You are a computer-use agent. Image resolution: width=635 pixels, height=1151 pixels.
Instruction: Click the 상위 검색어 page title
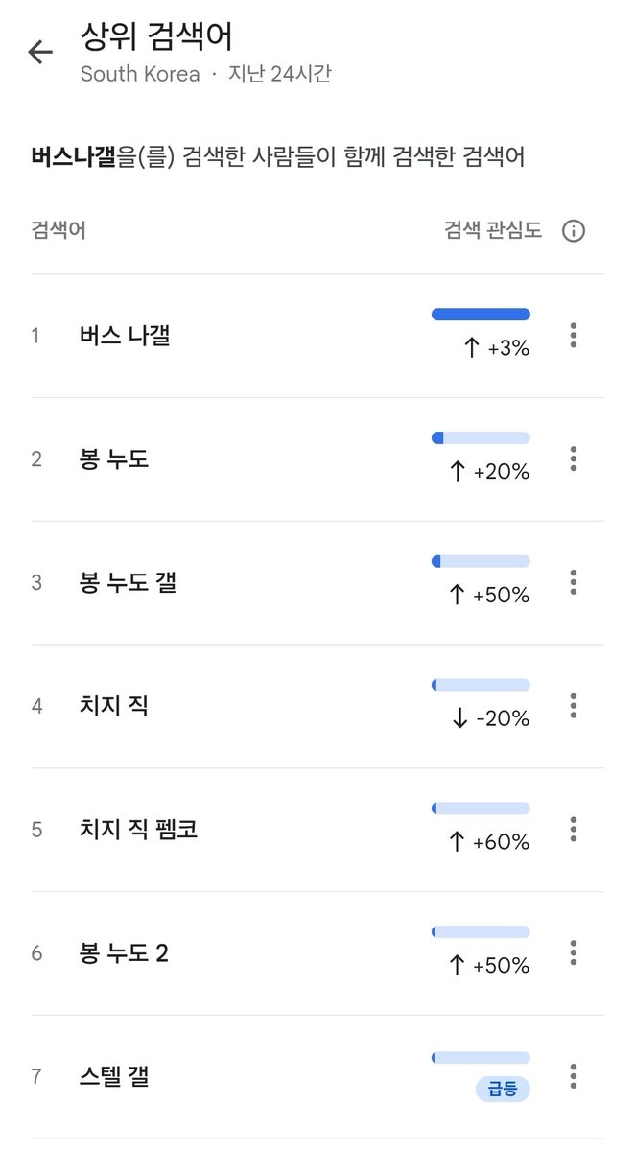click(x=156, y=37)
